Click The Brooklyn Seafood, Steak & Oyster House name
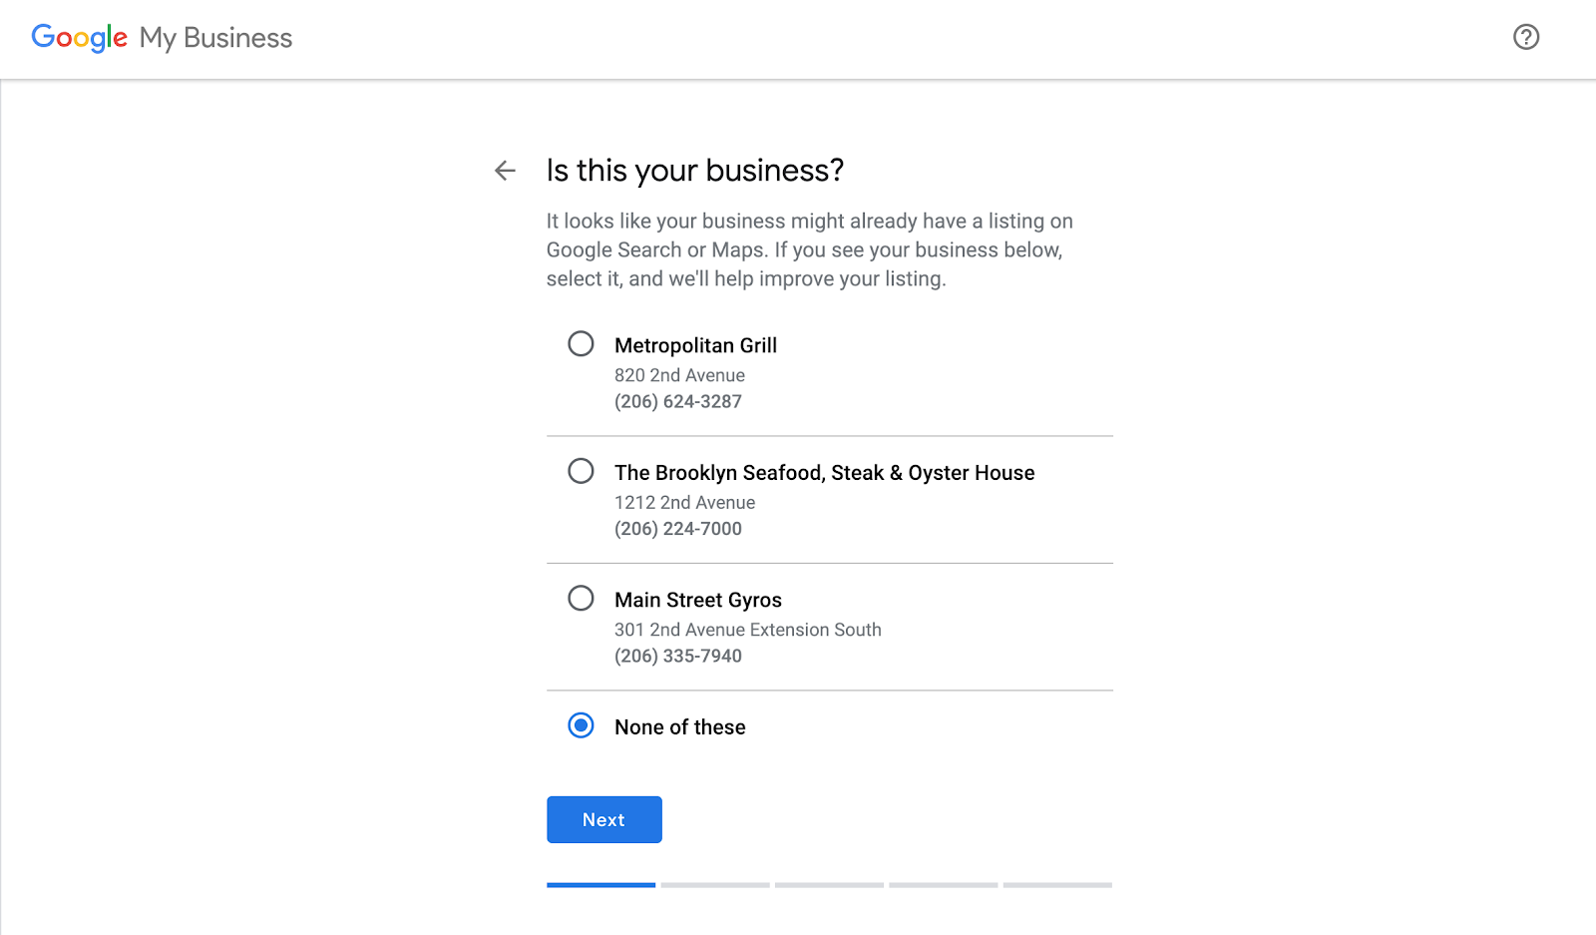The image size is (1596, 935). coord(825,473)
